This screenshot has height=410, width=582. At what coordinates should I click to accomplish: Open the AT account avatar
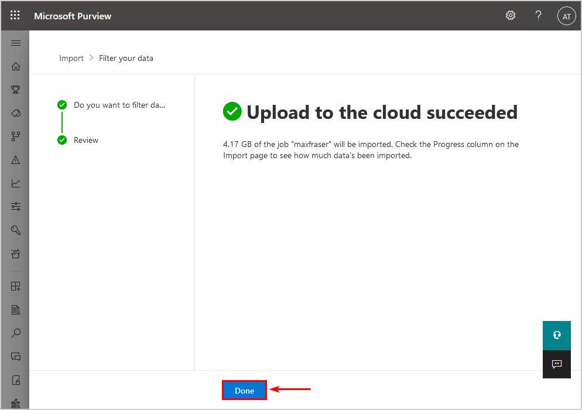point(566,16)
